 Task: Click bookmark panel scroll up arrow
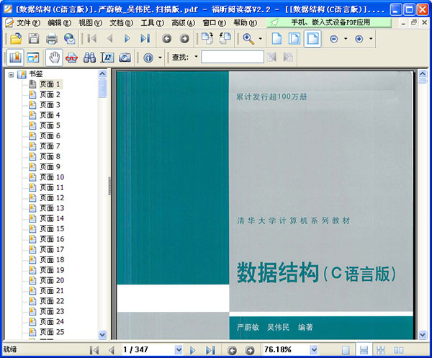(102, 74)
